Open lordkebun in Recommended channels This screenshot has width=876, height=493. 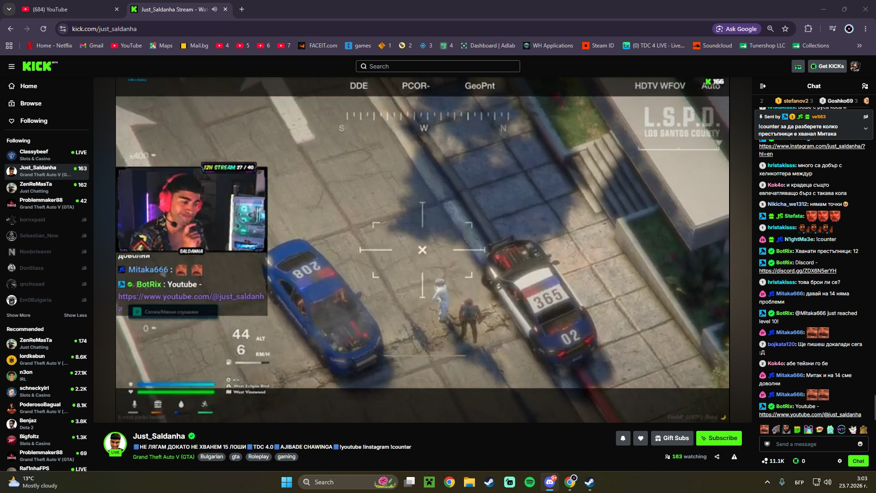(x=47, y=360)
